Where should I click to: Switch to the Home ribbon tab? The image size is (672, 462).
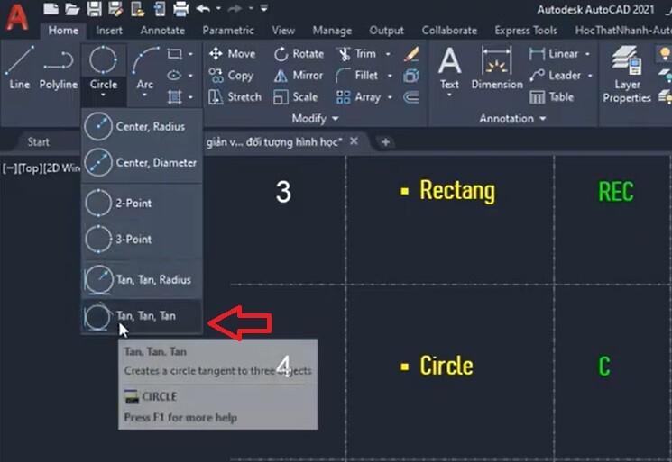(63, 31)
